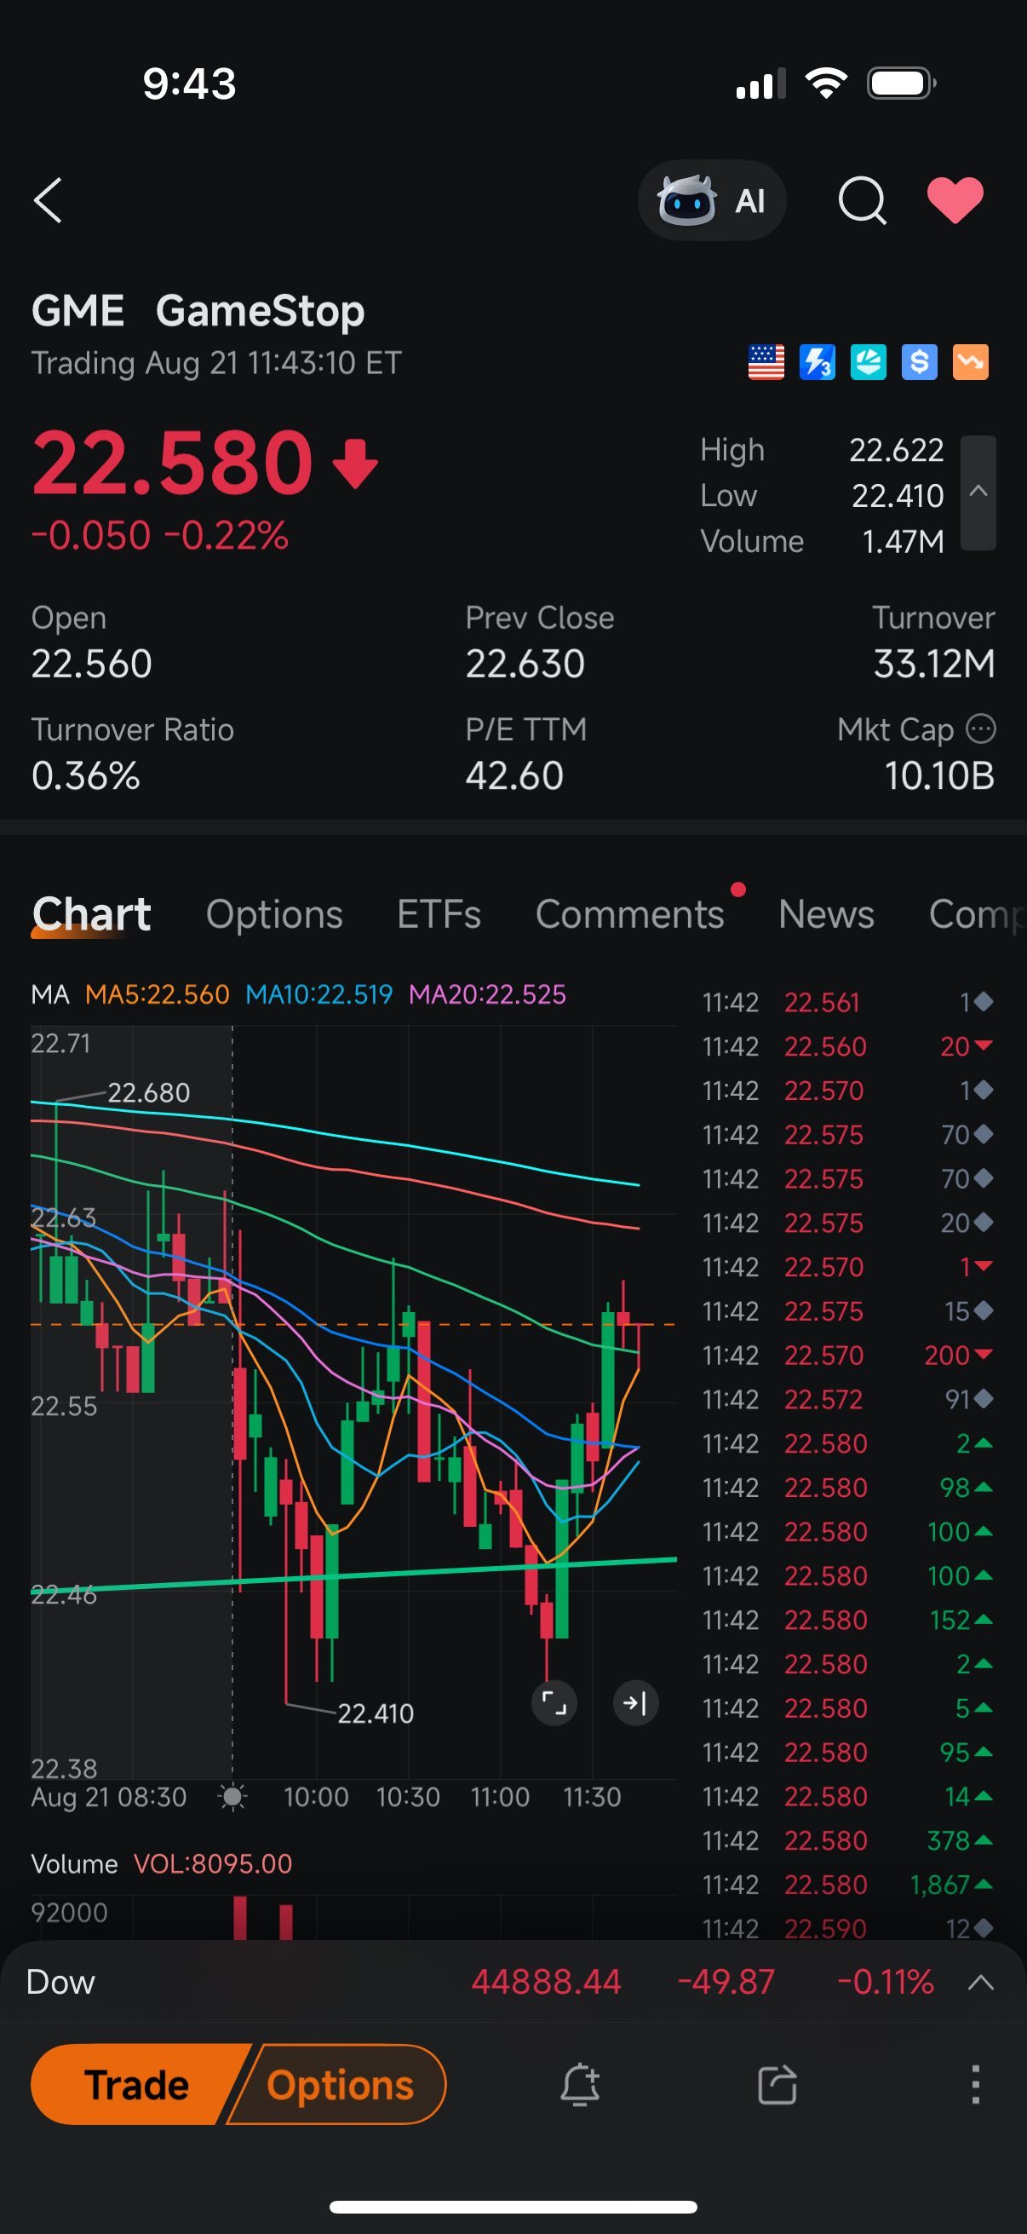Toggle the favorite heart icon

955,200
